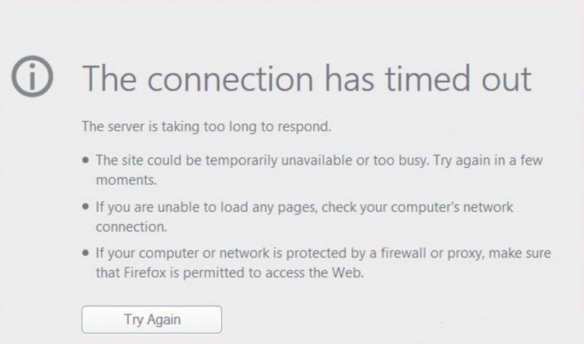Click the word 'Firefox' in the last bullet
The height and width of the screenshot is (344, 584).
tap(147, 272)
